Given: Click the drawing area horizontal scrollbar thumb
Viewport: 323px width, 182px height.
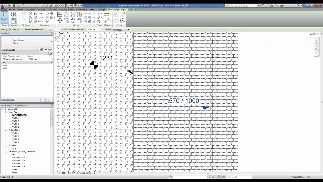Looking at the screenshot, I should 208,173.
